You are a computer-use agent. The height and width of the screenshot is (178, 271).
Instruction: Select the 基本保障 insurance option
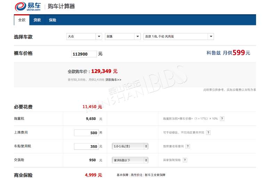pos(123,175)
